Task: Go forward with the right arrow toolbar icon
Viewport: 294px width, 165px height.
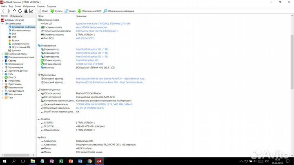Action: click(9, 11)
